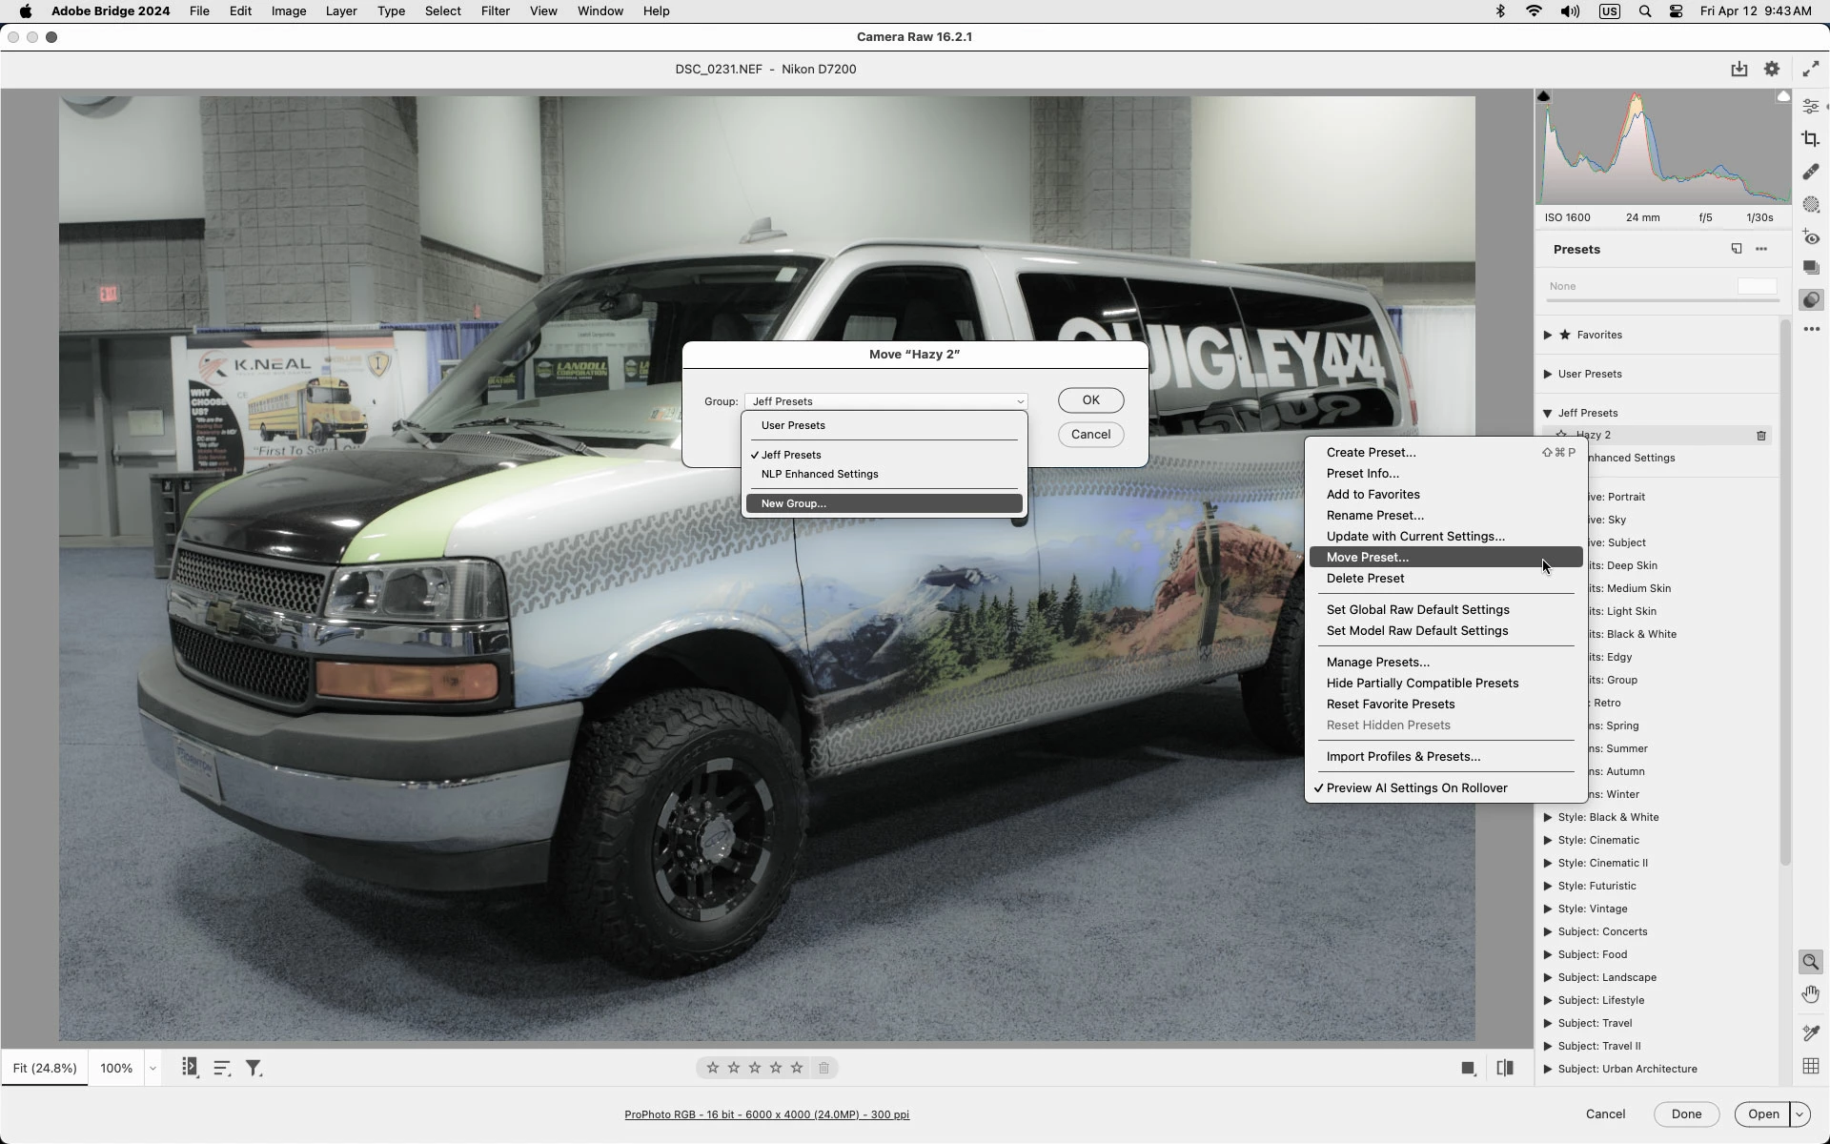
Task: Click the ProPhoto RGB workflow link
Action: coord(766,1114)
